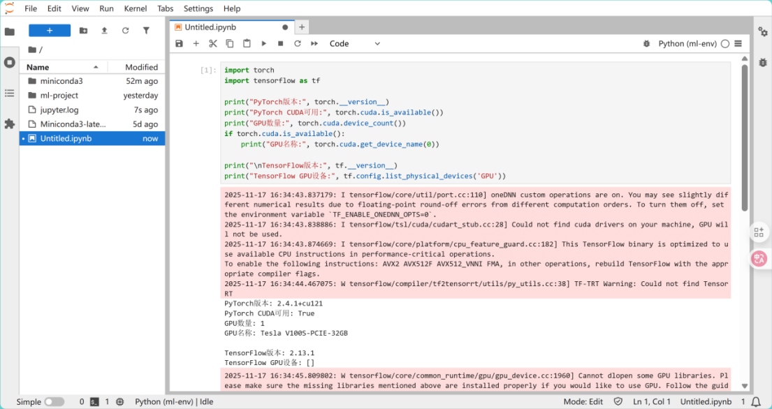Close the Untitled.ipynb tab
This screenshot has height=409, width=772.
pos(285,27)
